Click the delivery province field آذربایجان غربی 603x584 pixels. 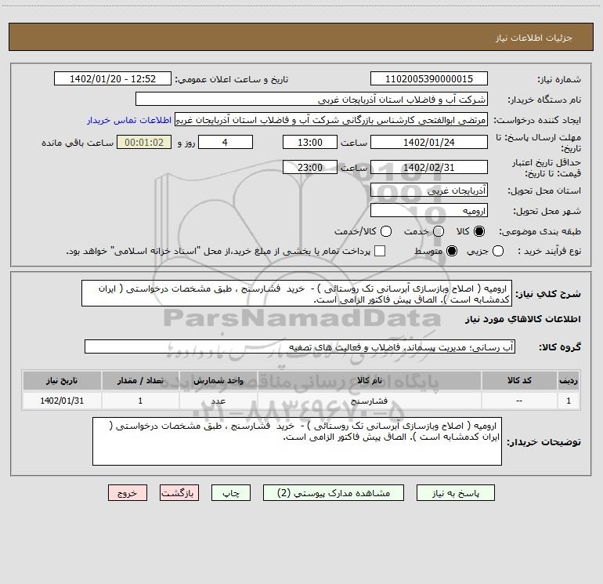pos(429,190)
